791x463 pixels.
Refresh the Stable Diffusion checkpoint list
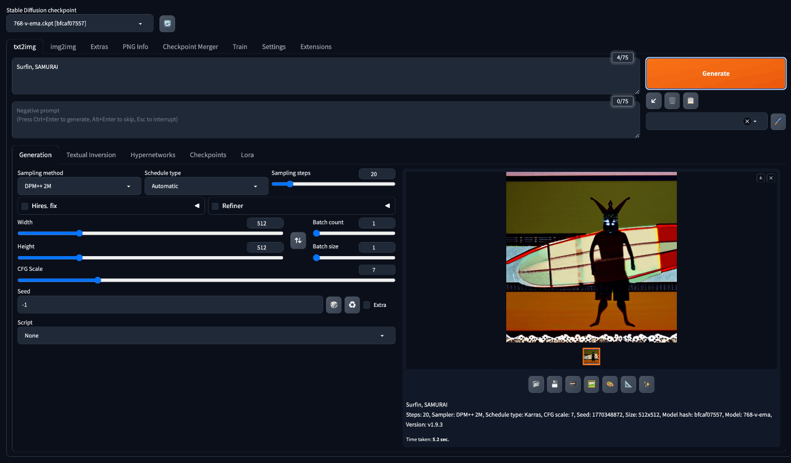coord(167,23)
